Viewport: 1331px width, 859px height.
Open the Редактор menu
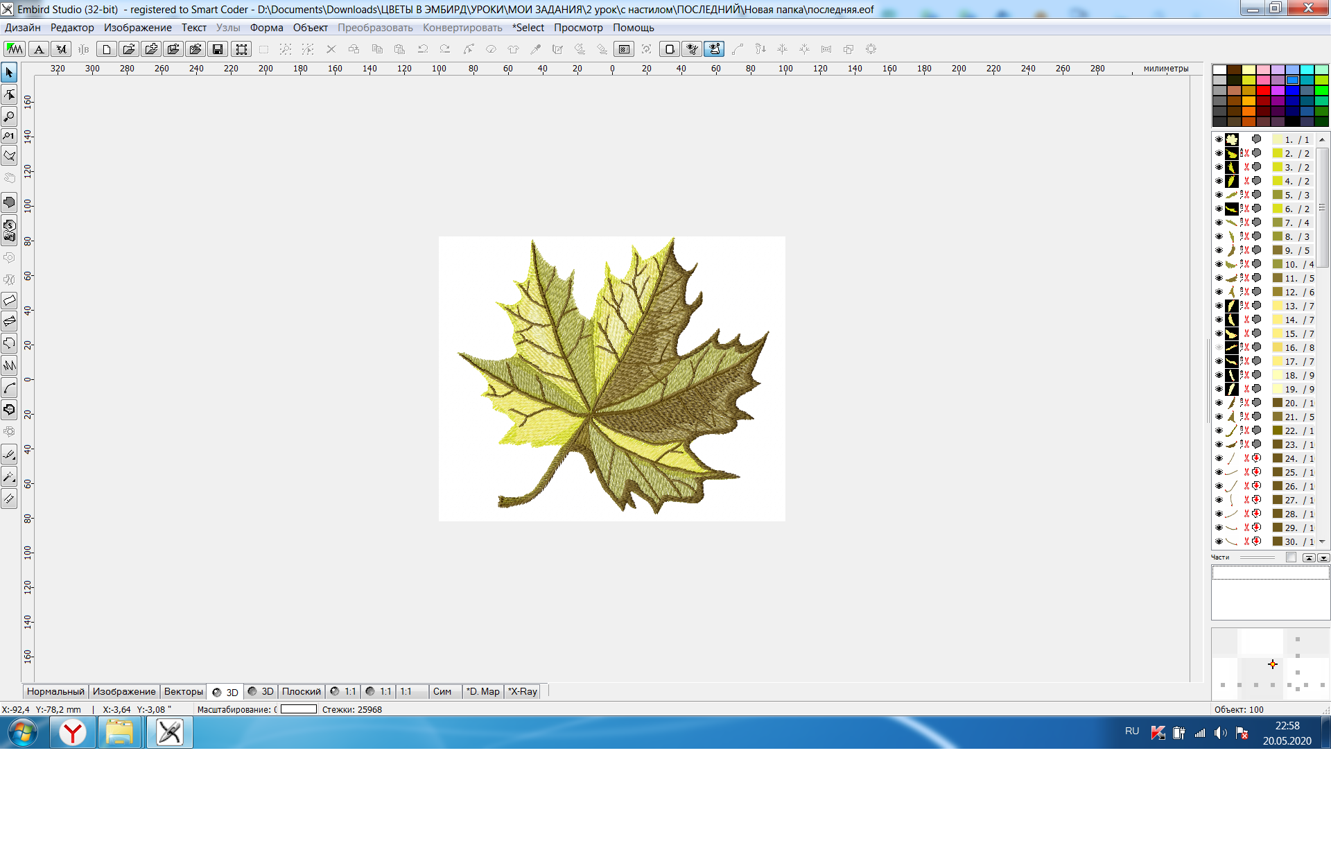coord(72,28)
